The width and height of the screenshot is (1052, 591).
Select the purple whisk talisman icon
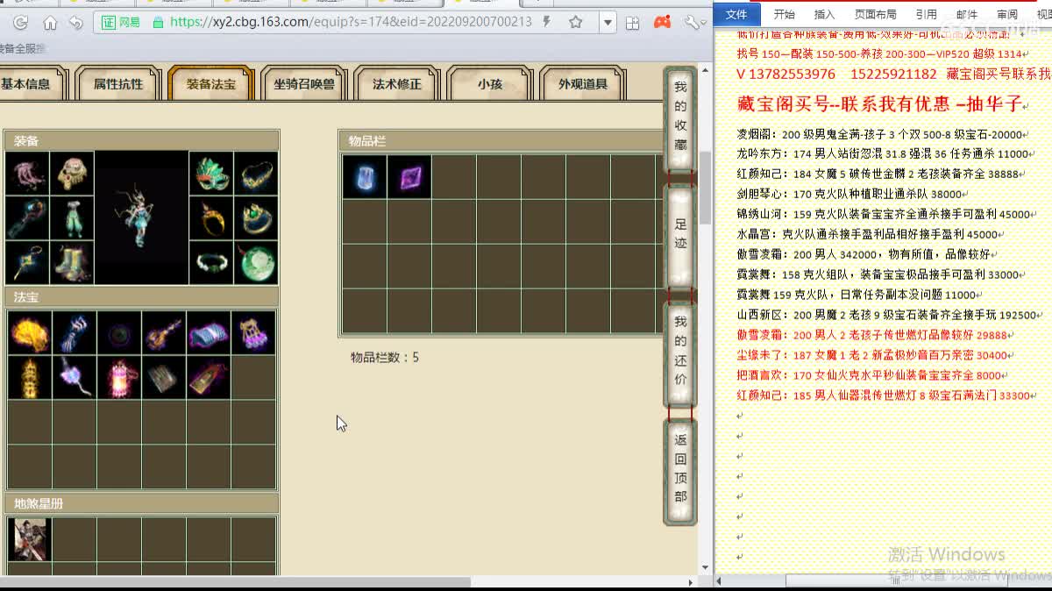tap(75, 378)
